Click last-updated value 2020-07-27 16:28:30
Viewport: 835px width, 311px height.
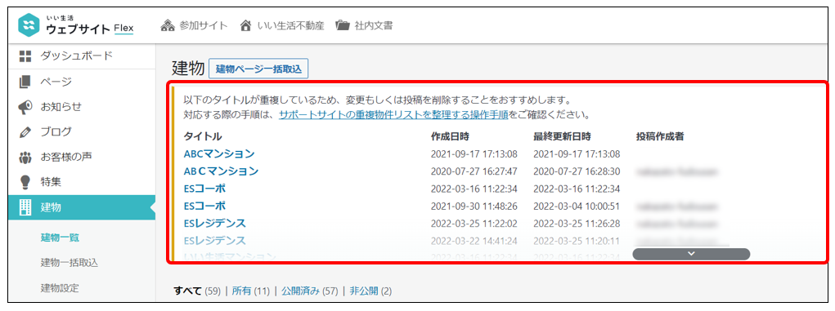[x=577, y=171]
